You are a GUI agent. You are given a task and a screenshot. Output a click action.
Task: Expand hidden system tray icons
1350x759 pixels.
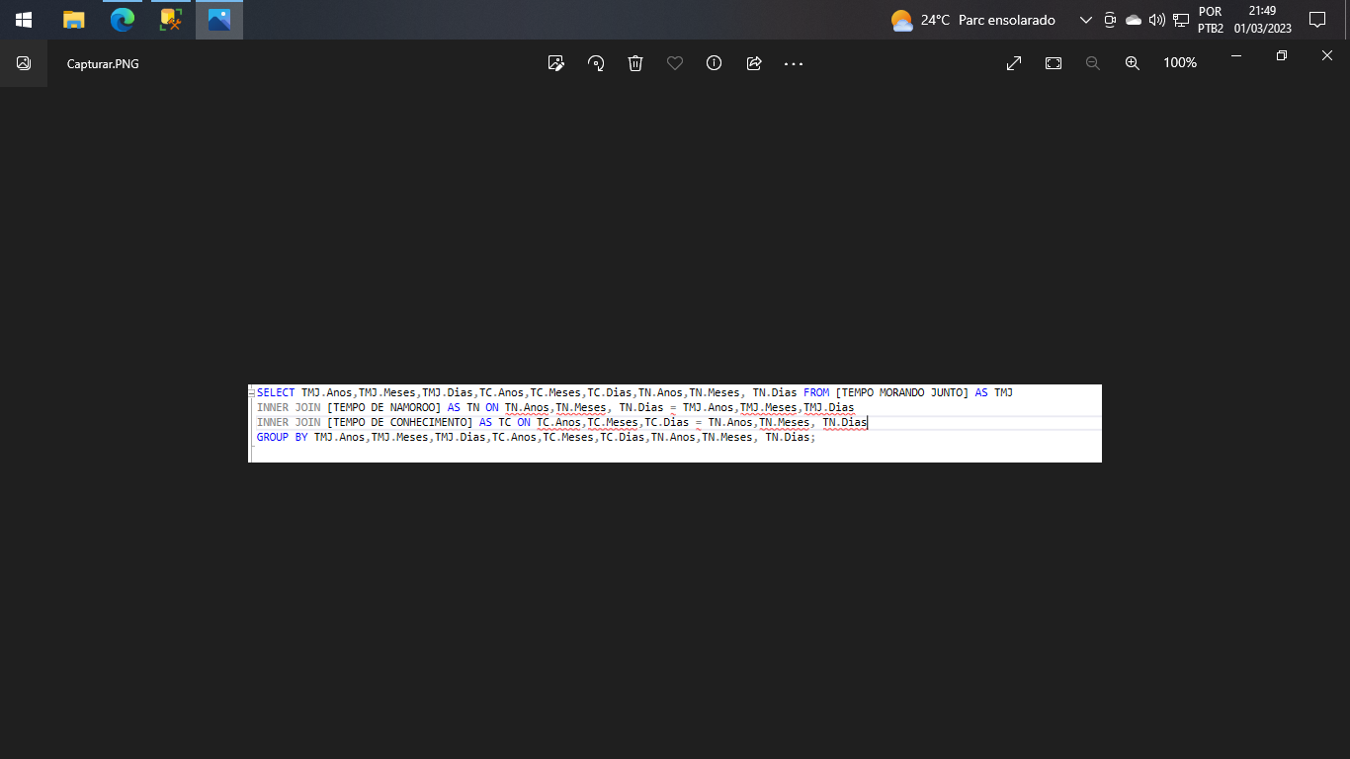click(1086, 20)
